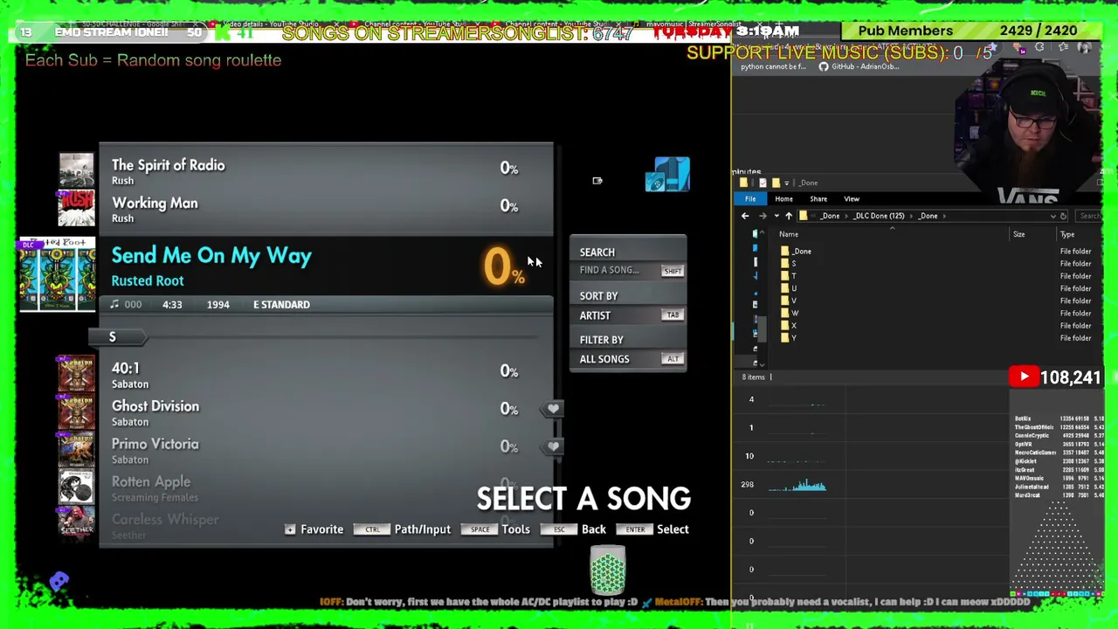Click the green recycle bin icon
The height and width of the screenshot is (629, 1118).
click(x=607, y=570)
